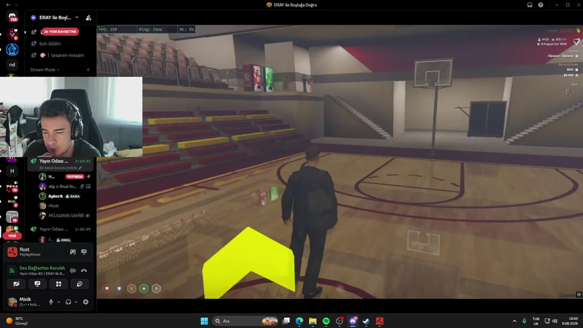Mute the microphone in user panel
This screenshot has width=583, height=328.
tap(51, 302)
